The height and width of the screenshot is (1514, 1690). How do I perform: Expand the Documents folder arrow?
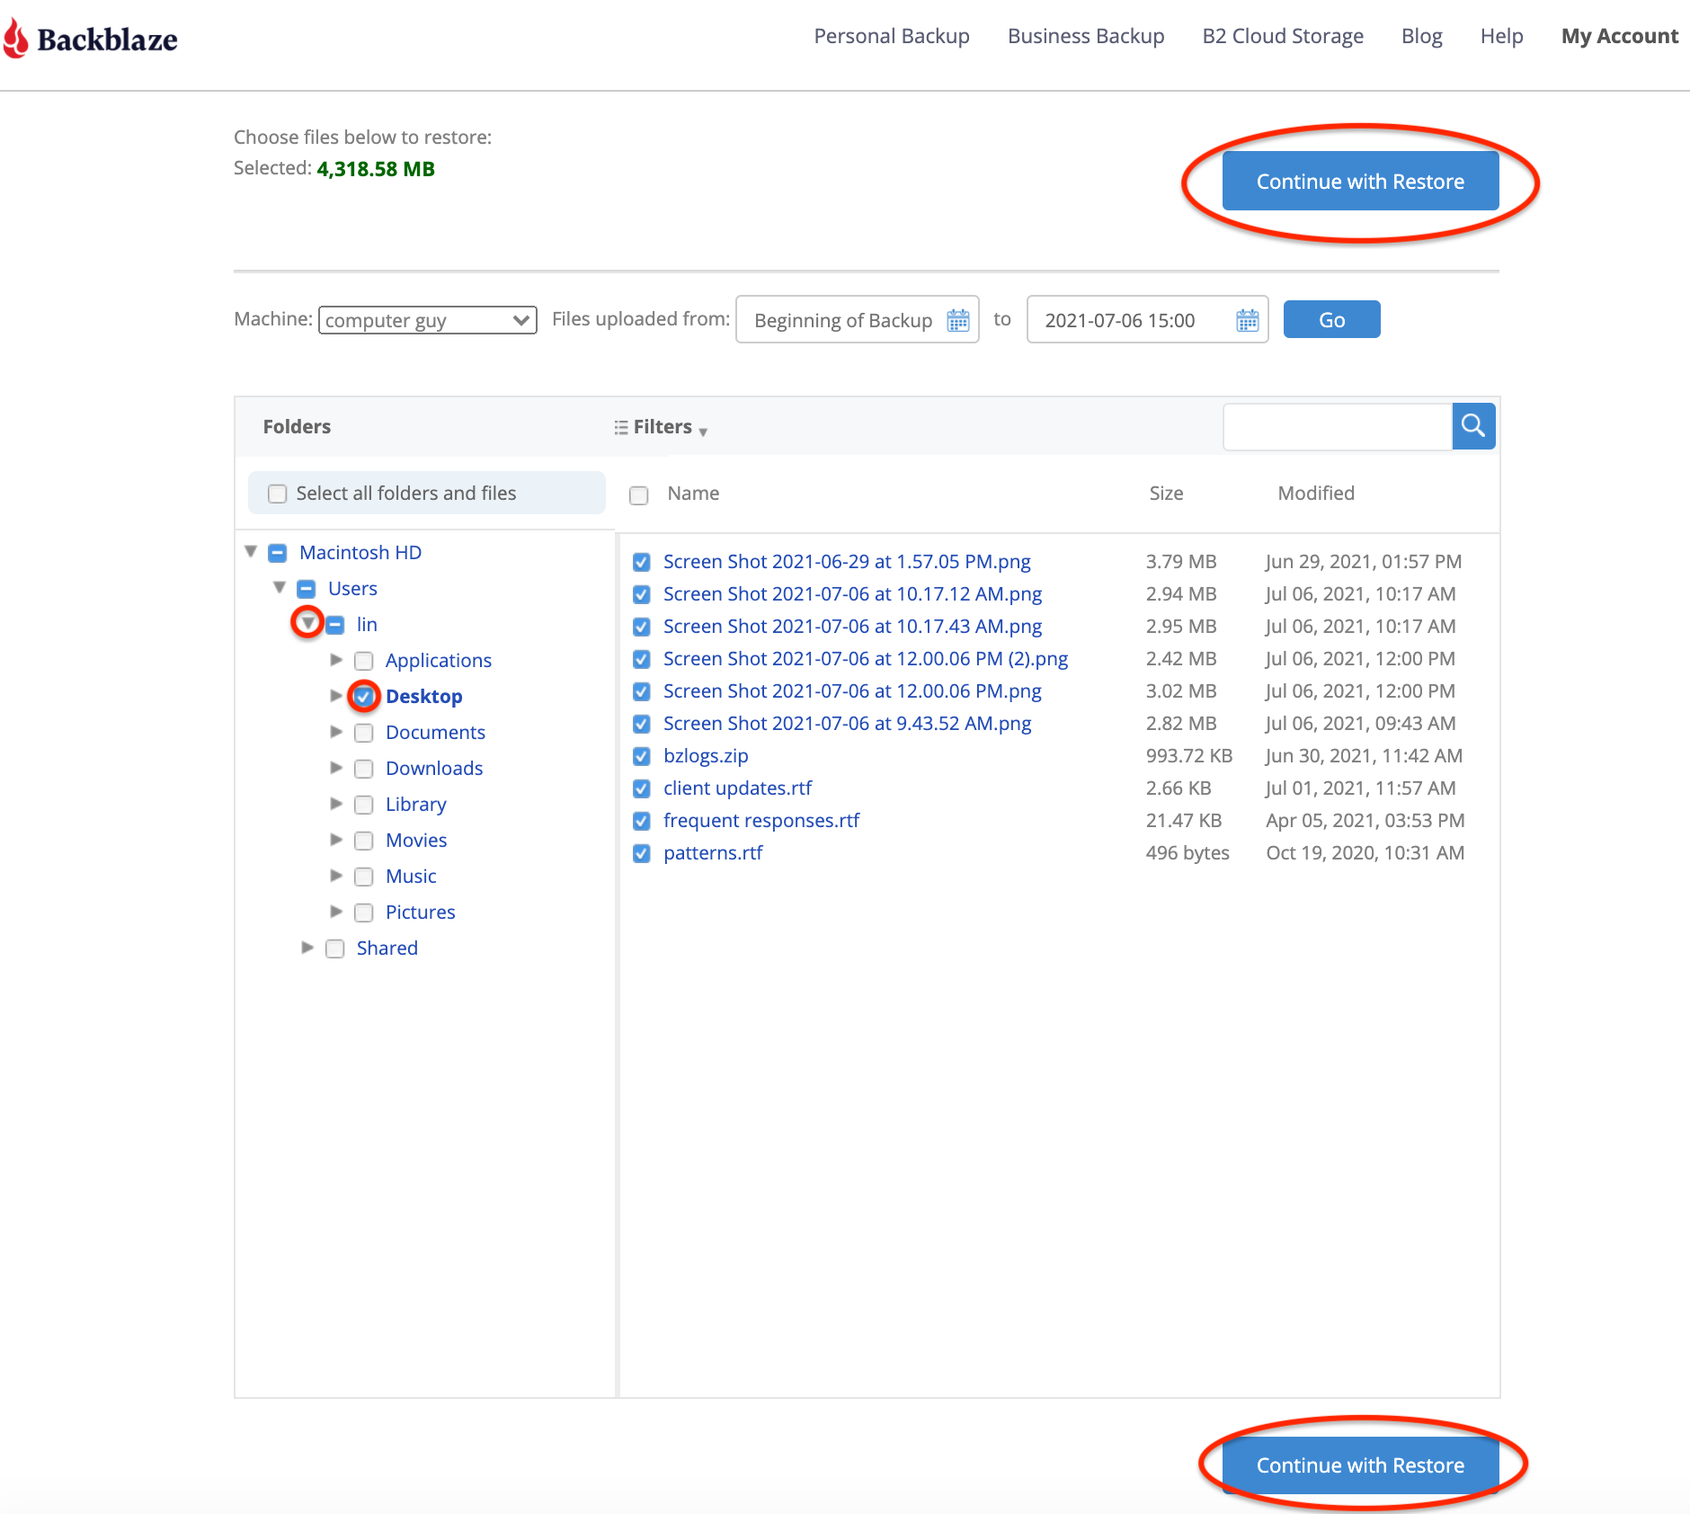point(336,732)
